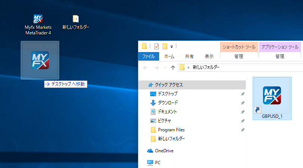Open the 新しいフォルダー folder on desktop
The height and width of the screenshot is (168, 303).
click(76, 22)
